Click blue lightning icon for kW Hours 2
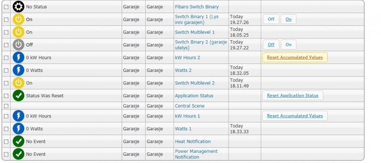The height and width of the screenshot is (163, 381). 18,58
